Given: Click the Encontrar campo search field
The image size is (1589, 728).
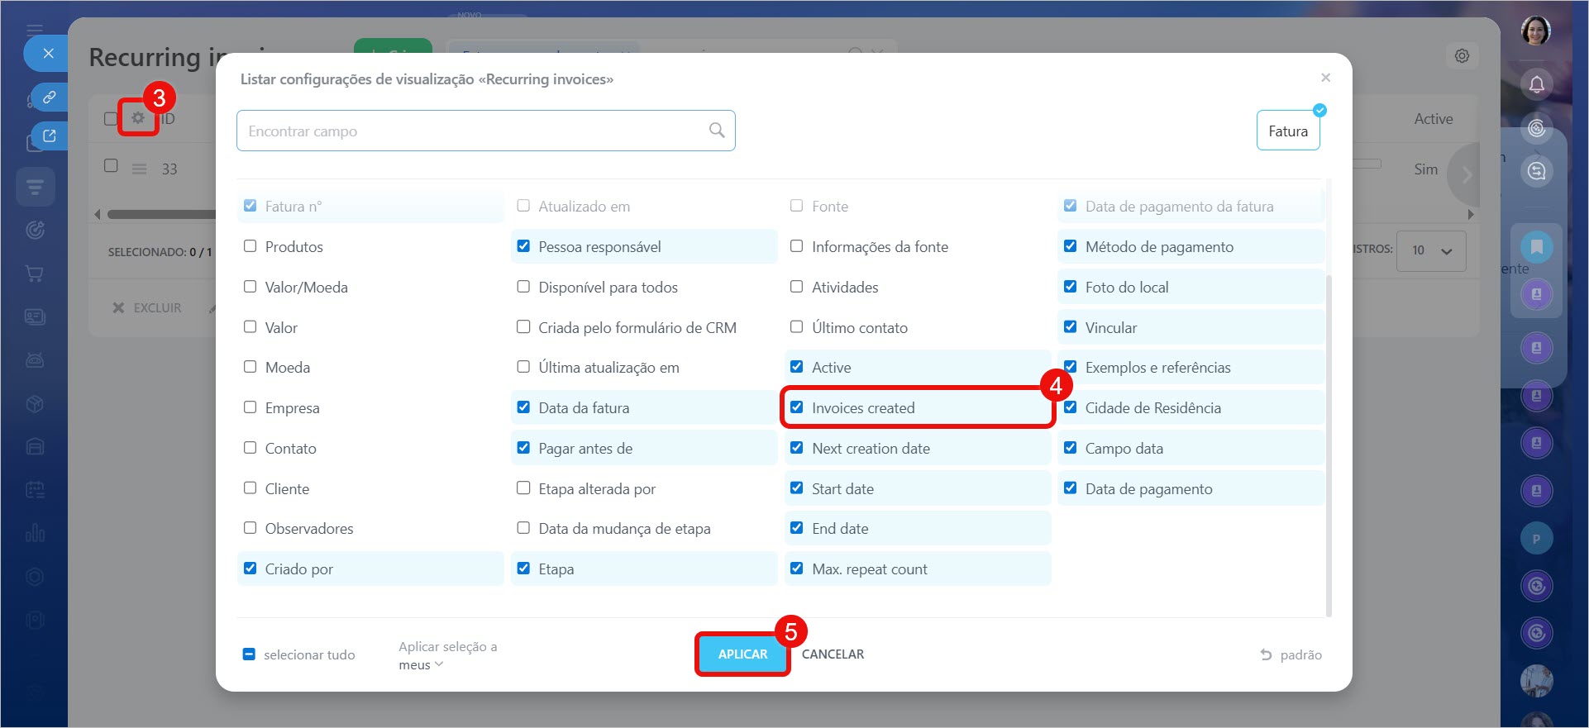Looking at the screenshot, I should (x=471, y=131).
